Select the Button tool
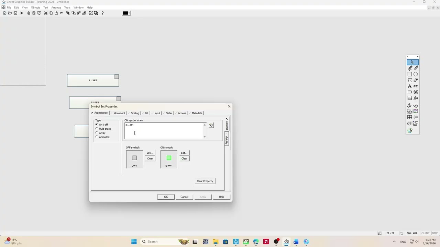 410,92
